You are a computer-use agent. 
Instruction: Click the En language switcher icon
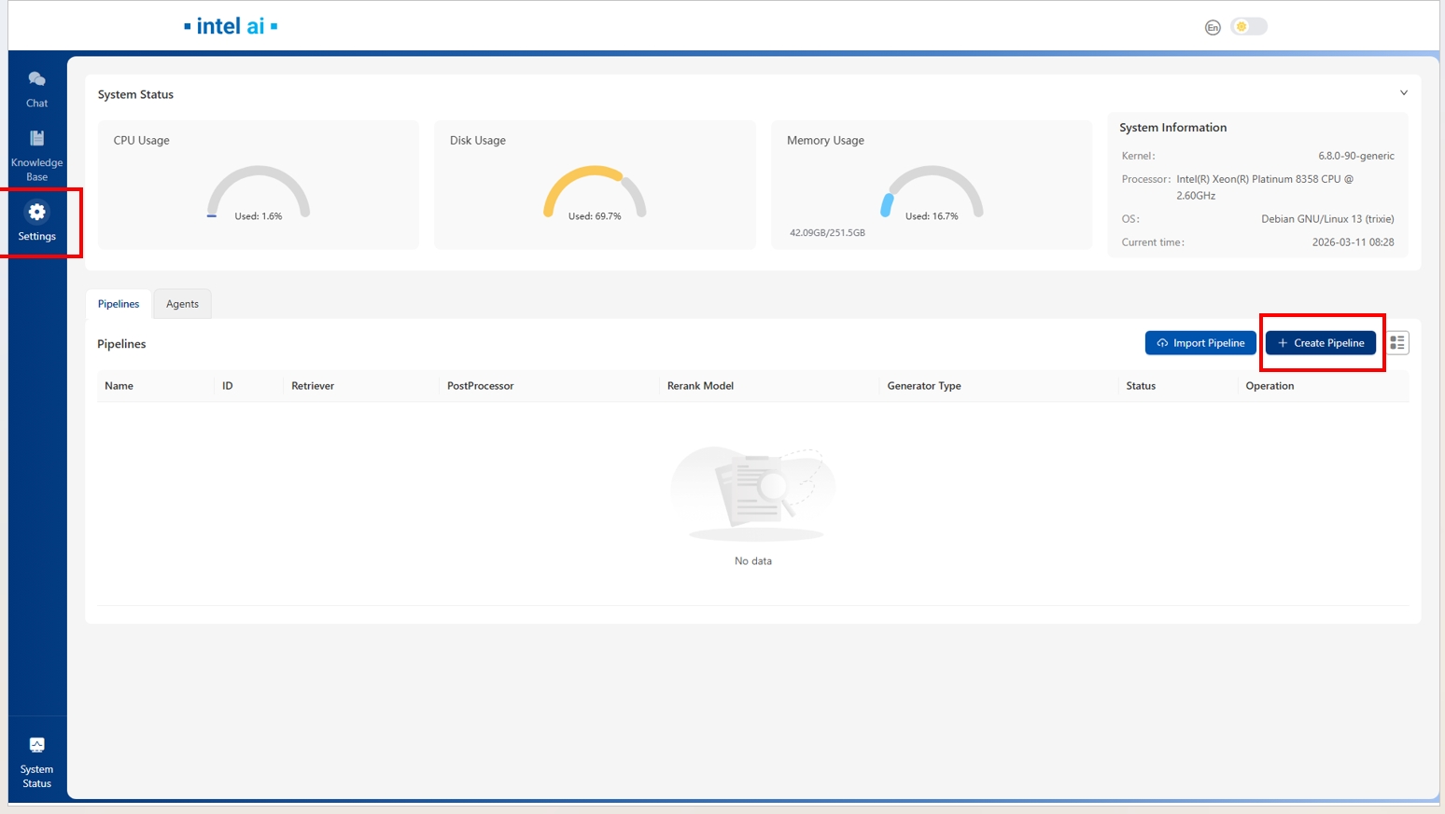(x=1213, y=27)
